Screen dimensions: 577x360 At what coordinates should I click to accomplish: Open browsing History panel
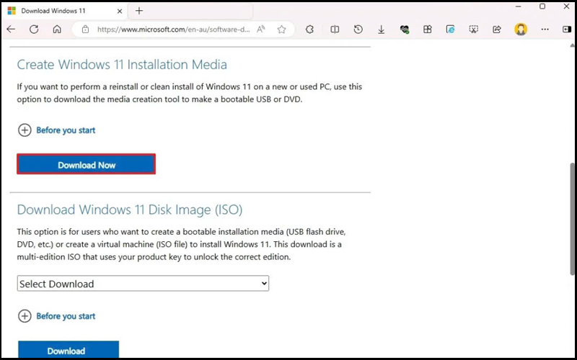(x=358, y=29)
